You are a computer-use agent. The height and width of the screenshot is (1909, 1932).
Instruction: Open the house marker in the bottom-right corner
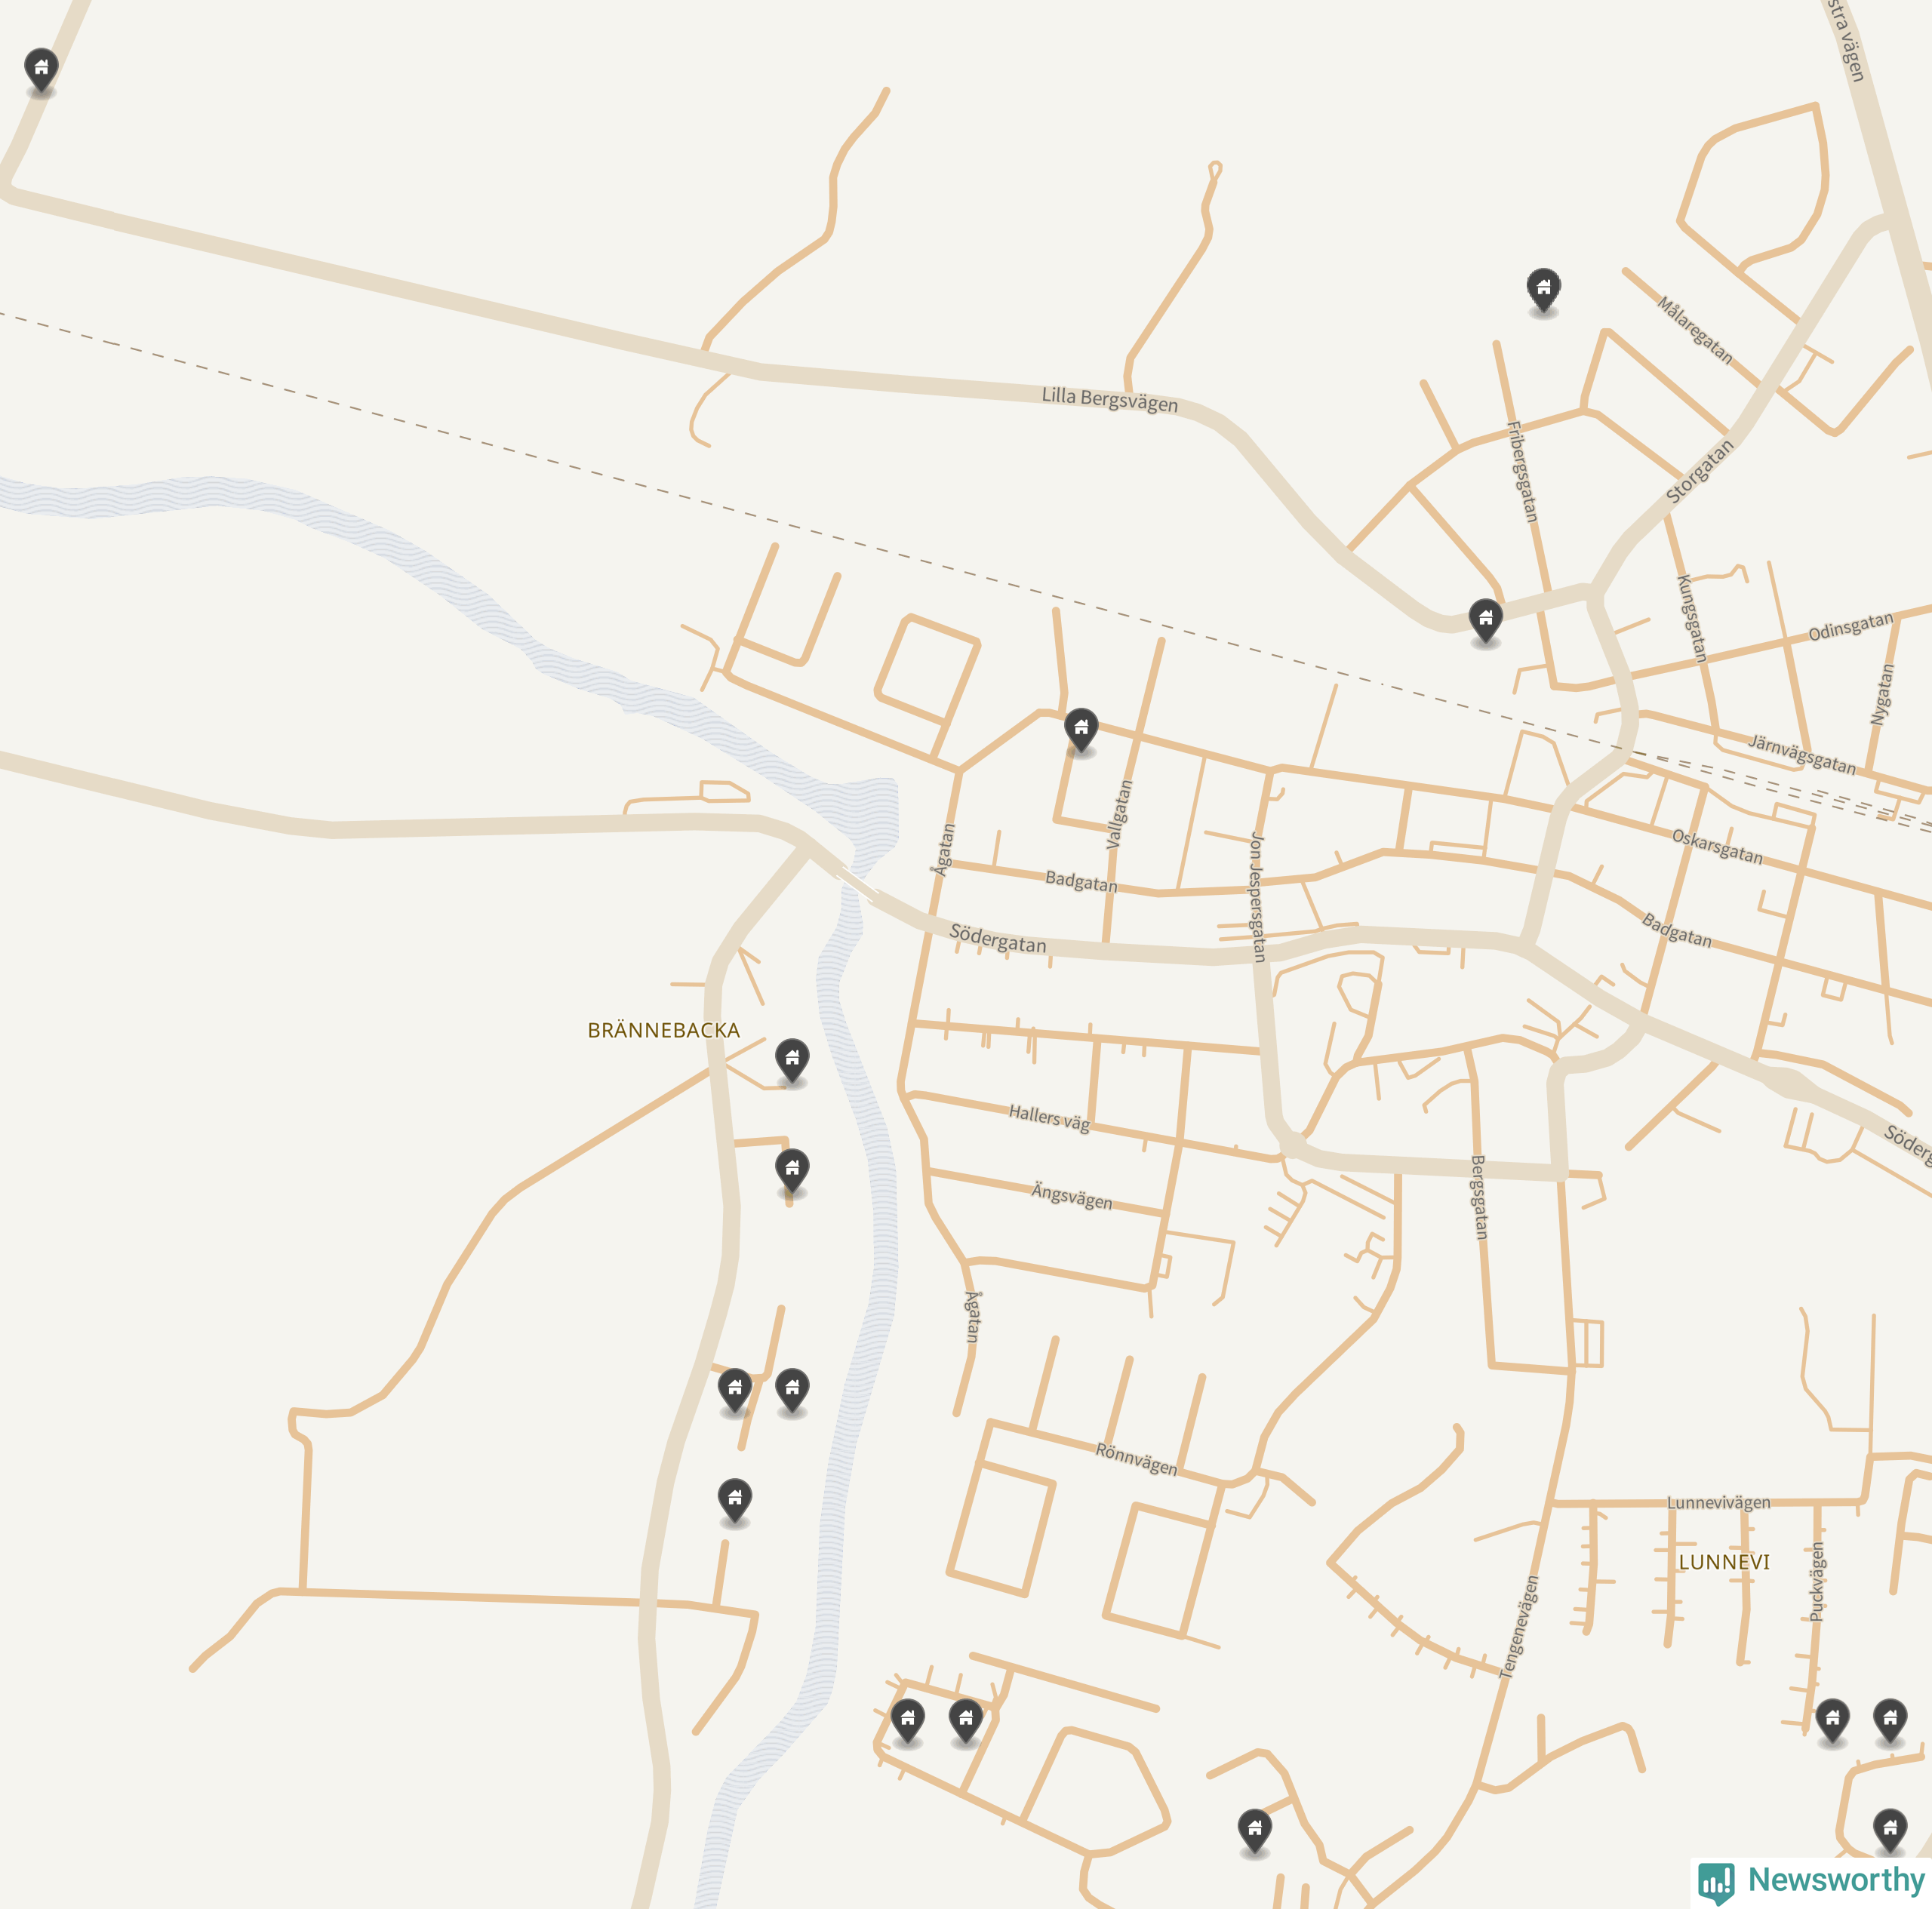coord(1890,1831)
